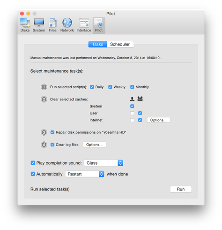Open the Glass completion sound dropdown

point(104,163)
